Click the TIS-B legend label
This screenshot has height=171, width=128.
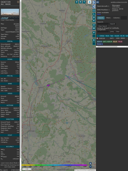click(120, 42)
